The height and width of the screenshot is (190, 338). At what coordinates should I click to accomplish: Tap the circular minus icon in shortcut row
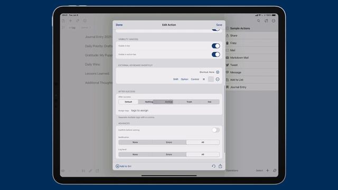pyautogui.click(x=218, y=79)
